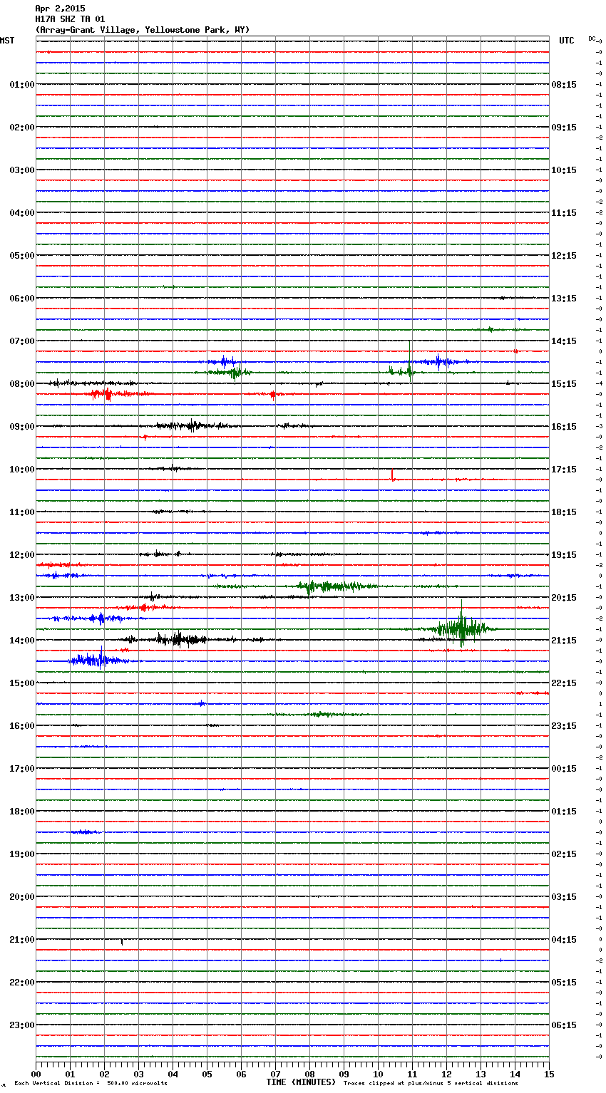The width and height of the screenshot is (606, 1093).
Task: Select the MST hour label "18:00"
Action: 22,812
